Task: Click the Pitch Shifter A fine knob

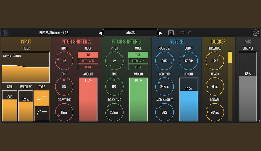Action: point(64,87)
